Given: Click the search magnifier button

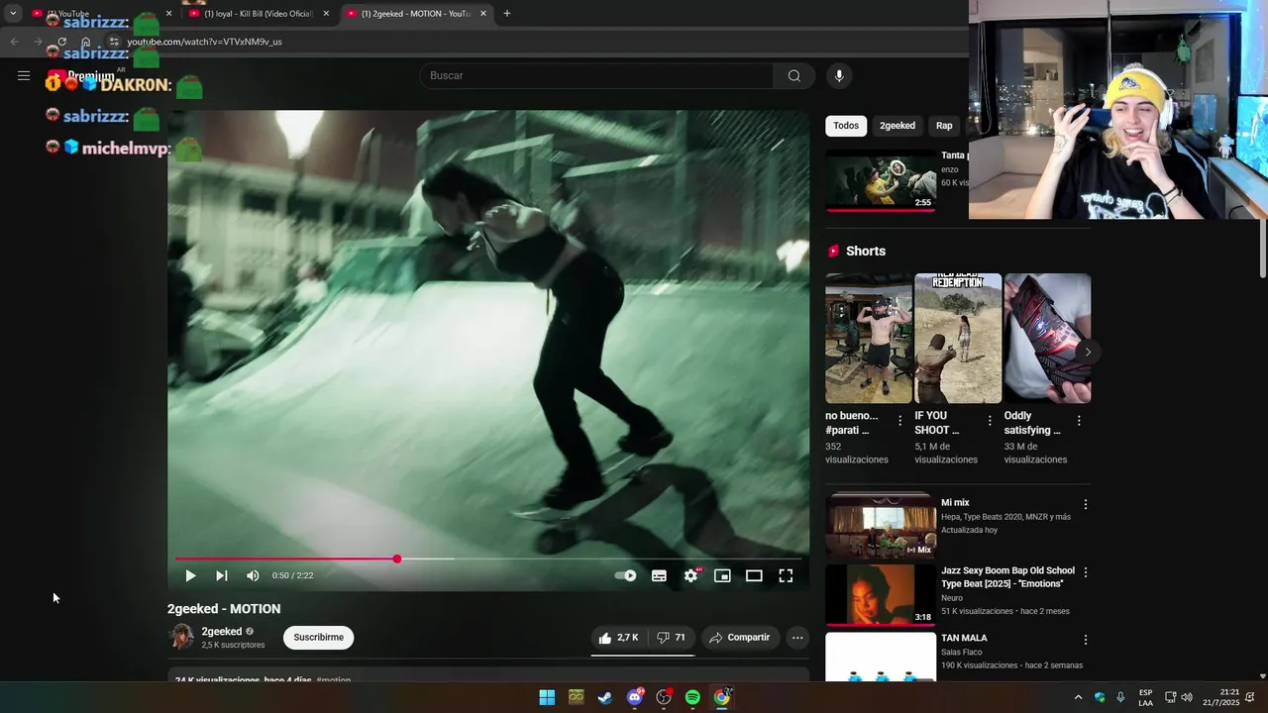Looking at the screenshot, I should click(x=794, y=75).
